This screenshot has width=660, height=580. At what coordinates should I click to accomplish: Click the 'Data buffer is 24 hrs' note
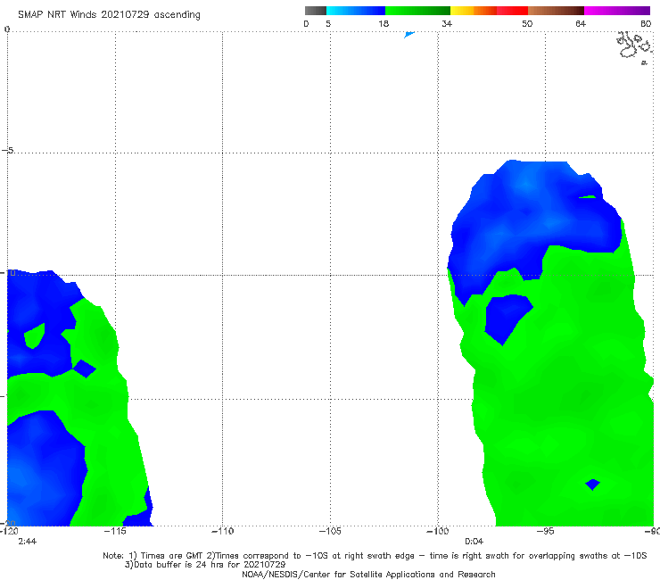(205, 565)
